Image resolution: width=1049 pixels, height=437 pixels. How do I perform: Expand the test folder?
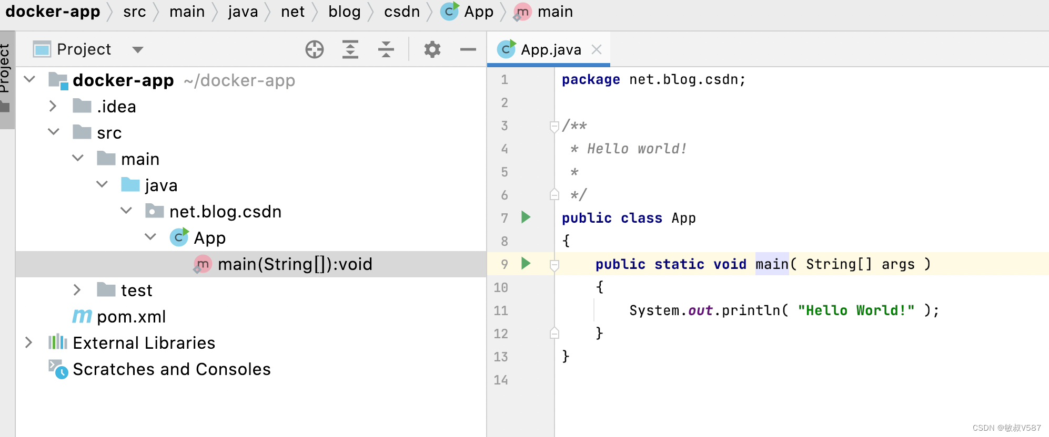click(x=77, y=290)
